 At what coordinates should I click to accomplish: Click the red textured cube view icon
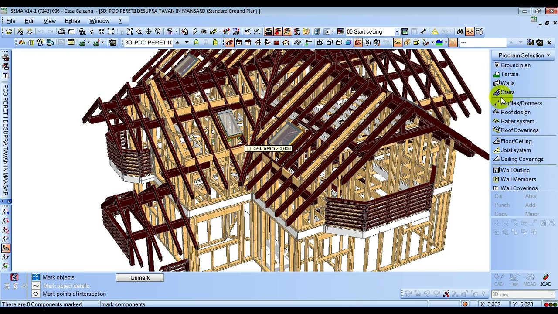[358, 43]
